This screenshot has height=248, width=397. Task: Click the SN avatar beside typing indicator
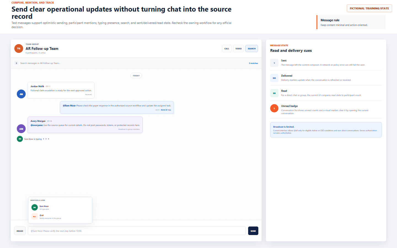click(20, 139)
